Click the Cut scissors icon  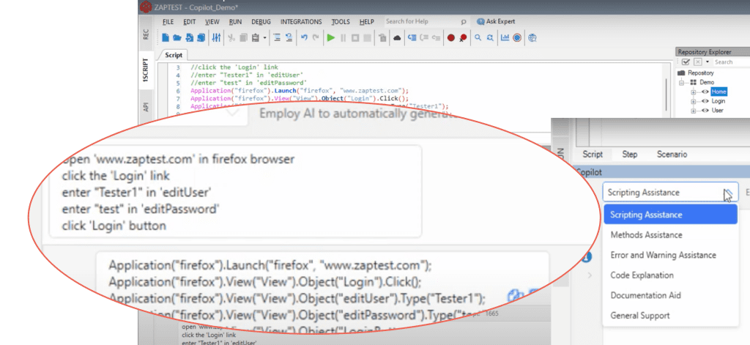(x=231, y=37)
